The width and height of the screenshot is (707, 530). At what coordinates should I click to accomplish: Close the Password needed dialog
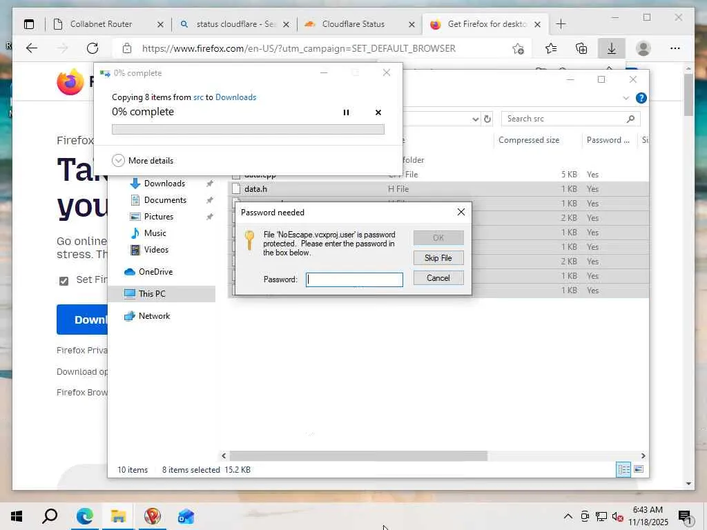point(461,212)
